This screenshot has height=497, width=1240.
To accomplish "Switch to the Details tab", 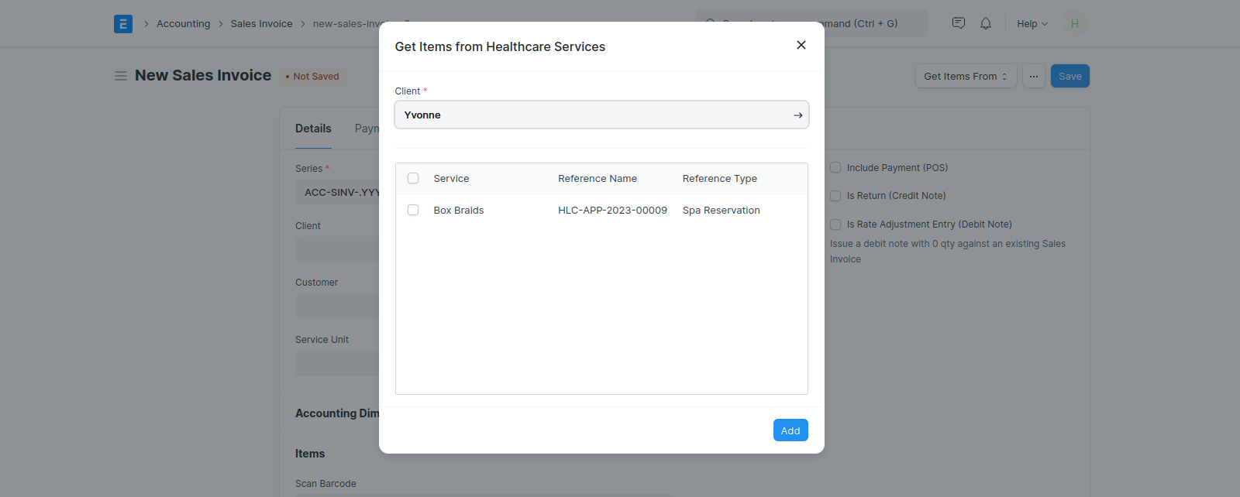I will [x=313, y=129].
